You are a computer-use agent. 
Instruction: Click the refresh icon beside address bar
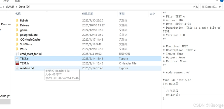click(197, 7)
